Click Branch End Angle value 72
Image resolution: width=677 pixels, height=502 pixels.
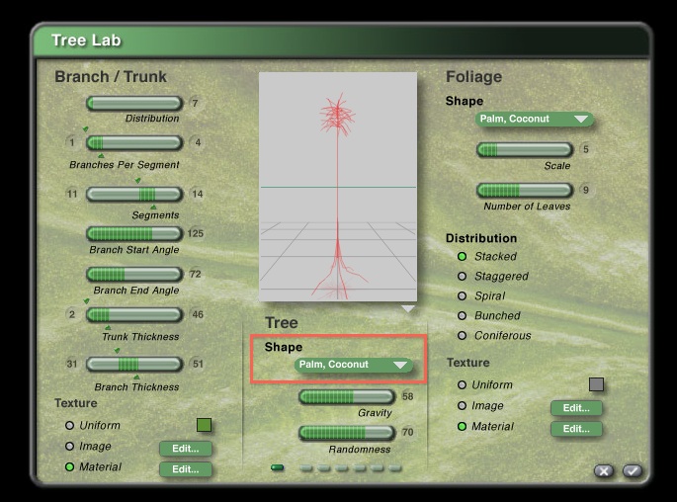tap(195, 274)
